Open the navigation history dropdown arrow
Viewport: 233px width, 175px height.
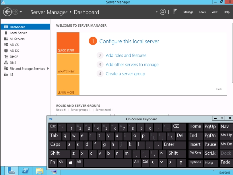(x=21, y=12)
